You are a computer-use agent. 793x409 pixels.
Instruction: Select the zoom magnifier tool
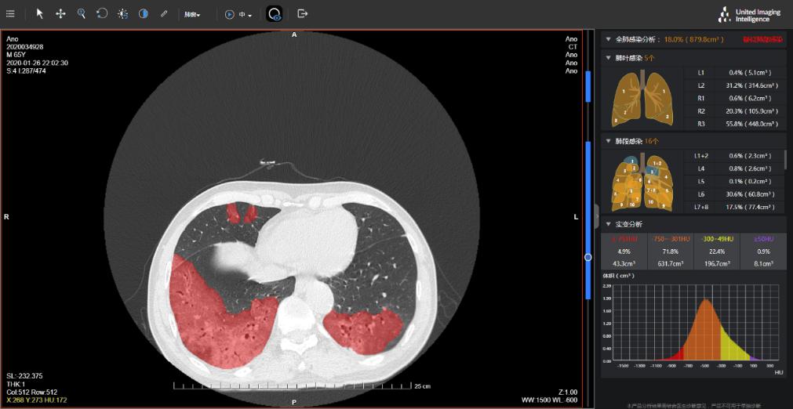(x=81, y=13)
